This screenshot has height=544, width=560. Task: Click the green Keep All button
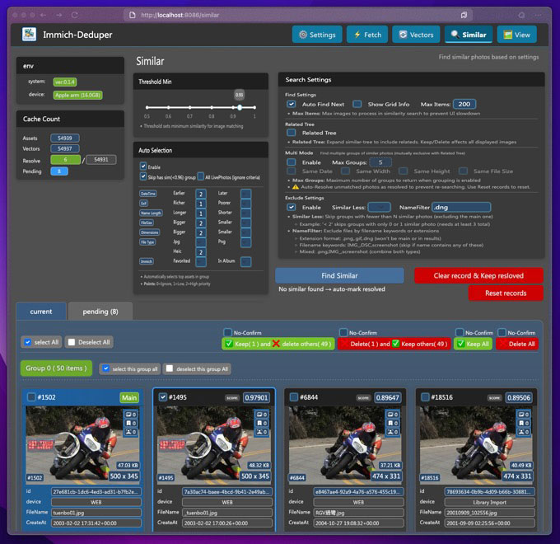473,344
